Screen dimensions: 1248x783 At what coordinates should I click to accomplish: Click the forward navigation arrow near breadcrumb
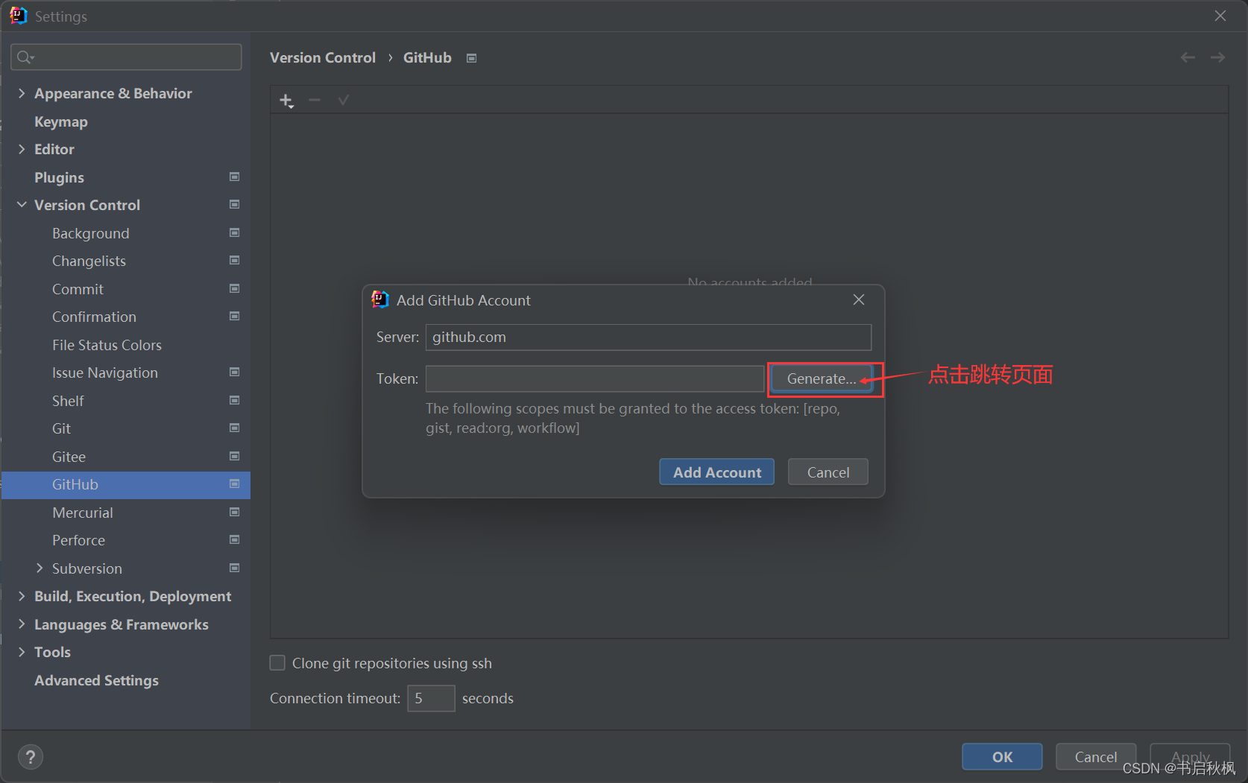click(1217, 57)
